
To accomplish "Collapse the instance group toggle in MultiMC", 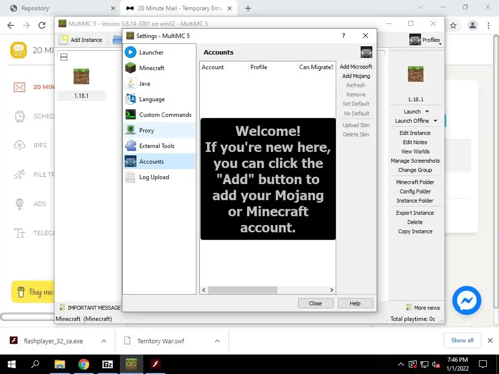I will [x=64, y=57].
